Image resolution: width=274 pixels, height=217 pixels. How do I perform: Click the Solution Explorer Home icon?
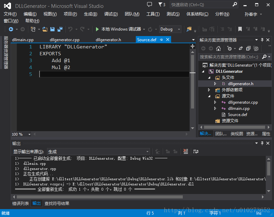click(x=218, y=48)
